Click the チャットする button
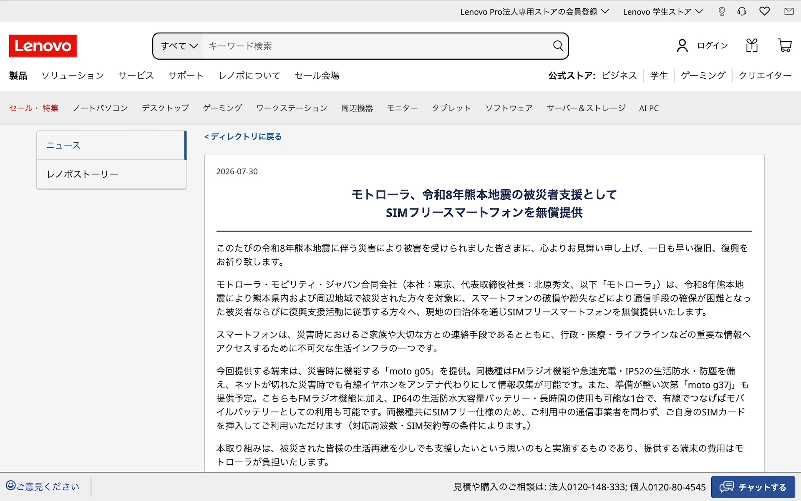Viewport: 801px width, 501px height. [753, 487]
